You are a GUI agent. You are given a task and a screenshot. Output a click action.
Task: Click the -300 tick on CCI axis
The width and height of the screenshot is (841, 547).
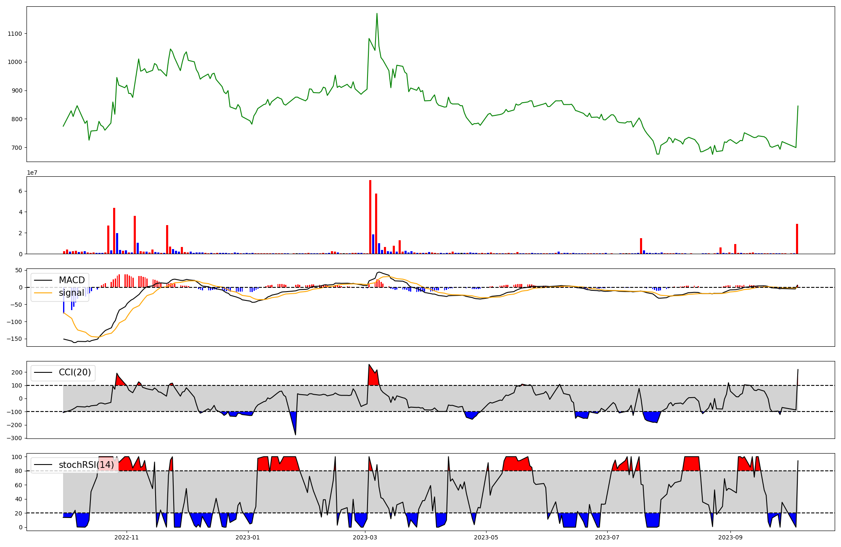point(14,438)
